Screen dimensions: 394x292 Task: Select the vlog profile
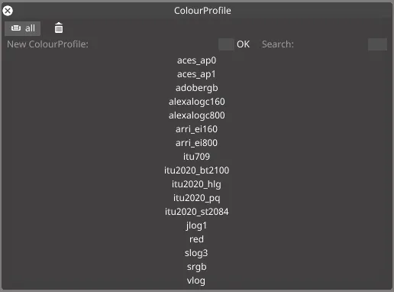pyautogui.click(x=197, y=281)
